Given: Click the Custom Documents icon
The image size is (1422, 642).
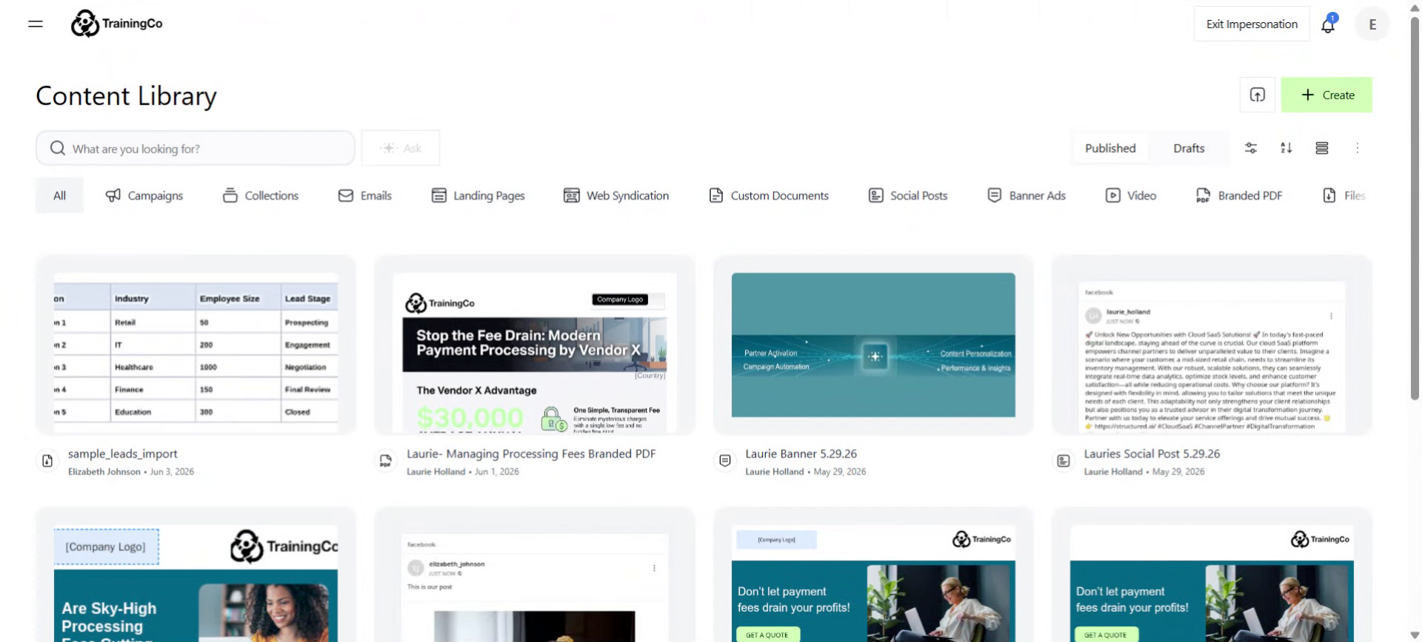Looking at the screenshot, I should [x=716, y=195].
